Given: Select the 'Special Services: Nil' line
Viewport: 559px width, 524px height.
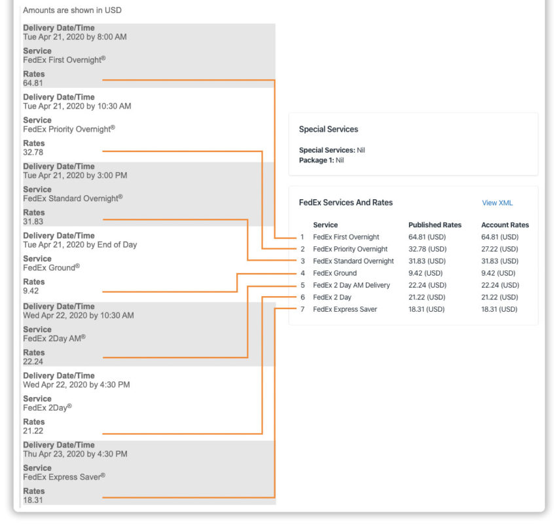Looking at the screenshot, I should pyautogui.click(x=332, y=150).
